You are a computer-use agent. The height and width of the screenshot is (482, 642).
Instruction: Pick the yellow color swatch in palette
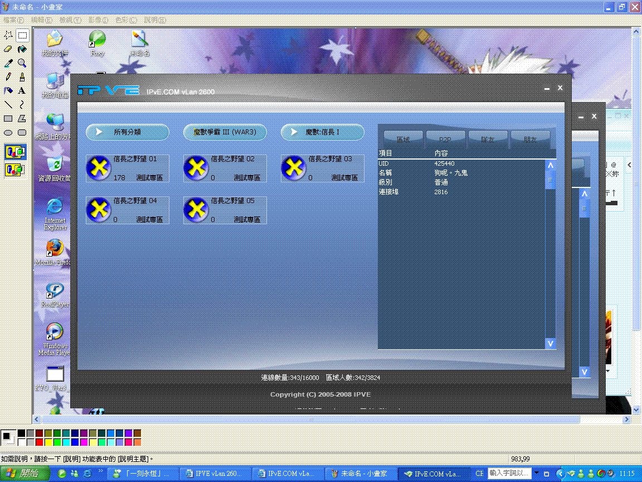(48, 442)
